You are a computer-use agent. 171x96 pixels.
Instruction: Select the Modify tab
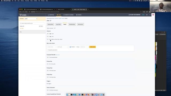pyautogui.click(x=65, y=24)
